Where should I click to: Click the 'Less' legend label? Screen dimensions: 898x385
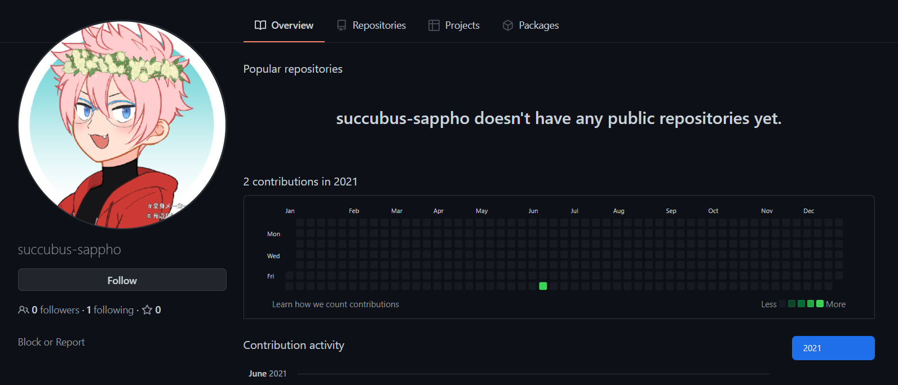[769, 304]
